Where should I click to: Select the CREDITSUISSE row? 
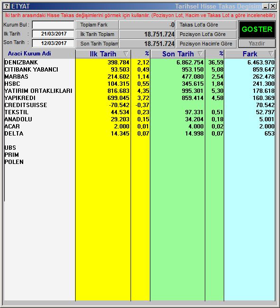(140, 105)
